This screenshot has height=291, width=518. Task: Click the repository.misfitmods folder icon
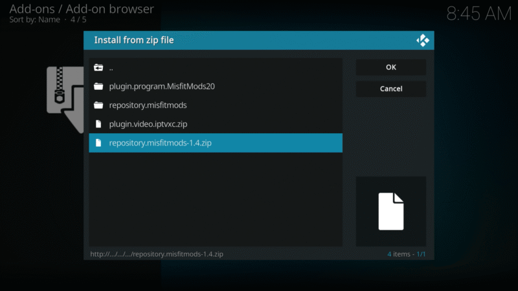[x=98, y=105]
